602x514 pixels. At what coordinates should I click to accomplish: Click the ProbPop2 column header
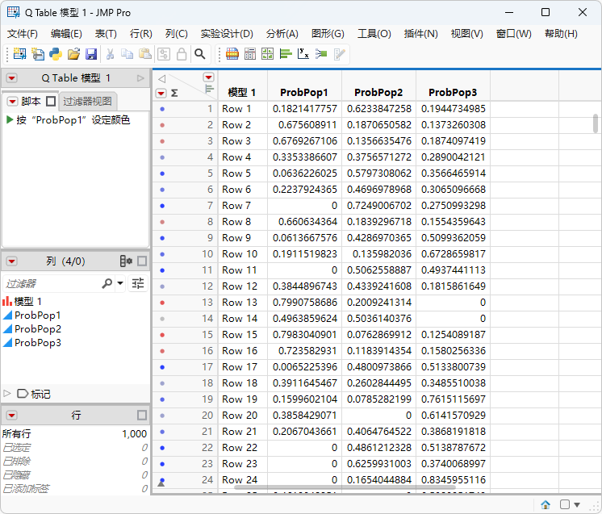[378, 93]
